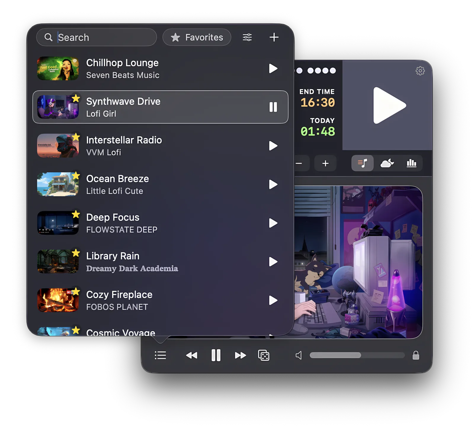Start the timer with large play button
This screenshot has height=428, width=474.
point(389,105)
